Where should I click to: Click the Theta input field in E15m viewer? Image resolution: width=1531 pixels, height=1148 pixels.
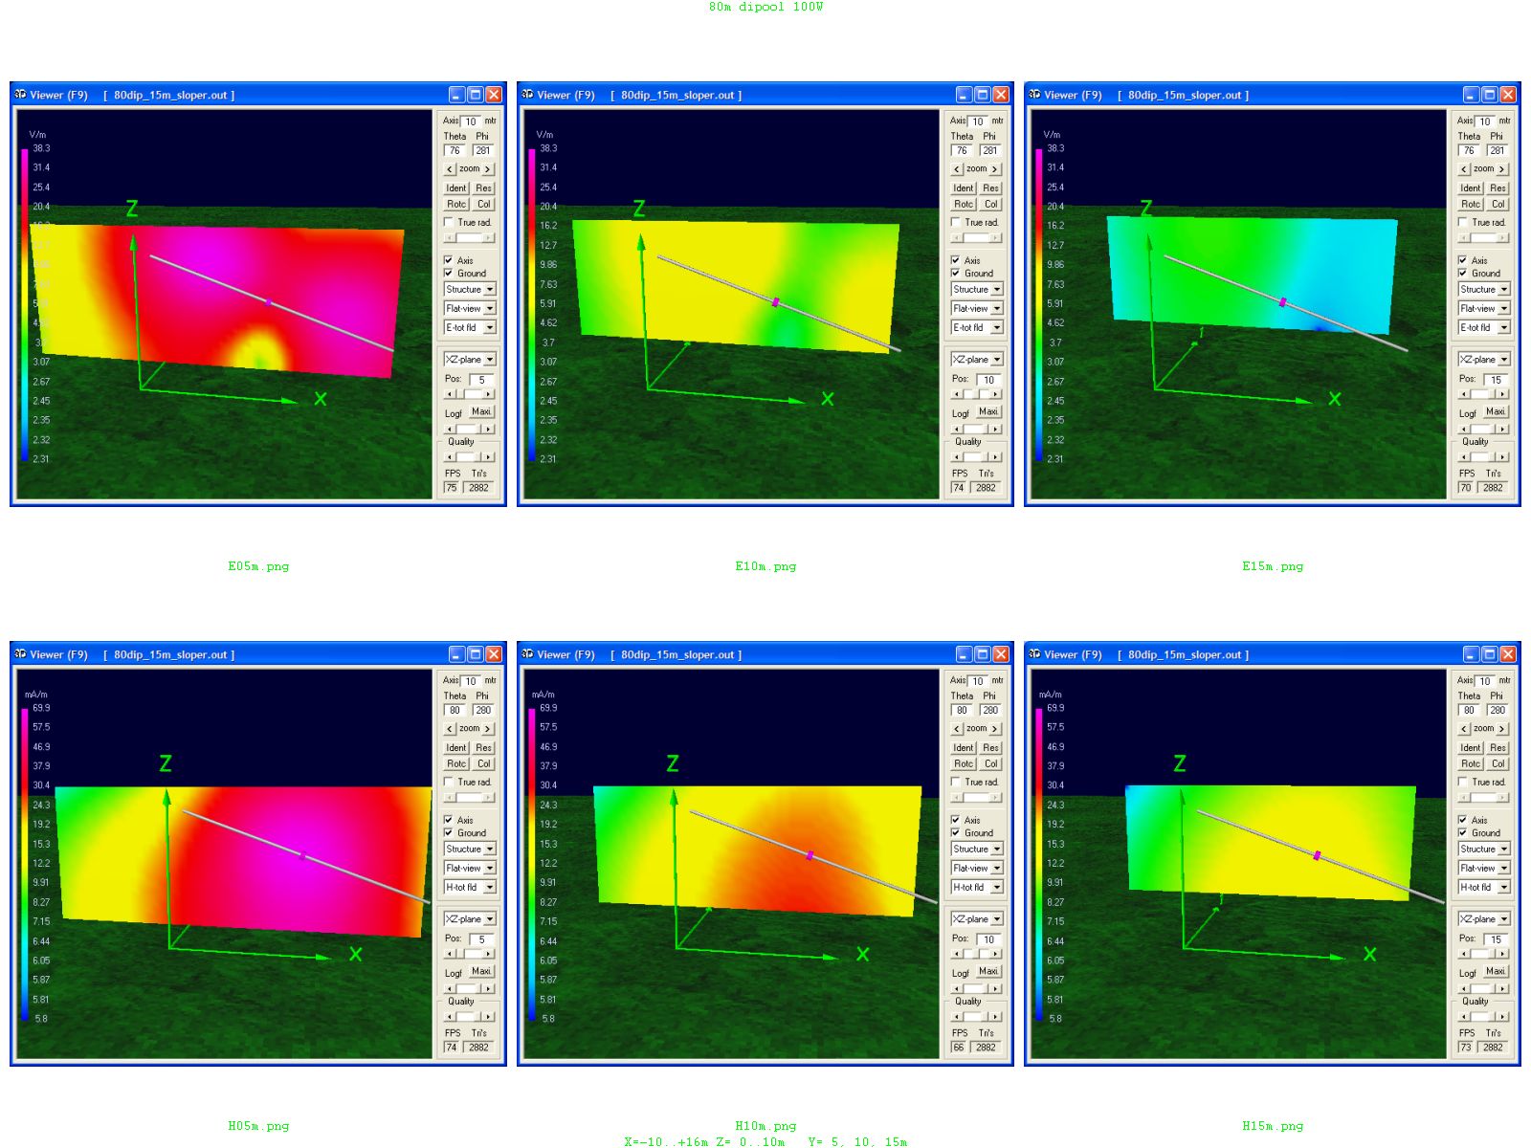point(1469,150)
